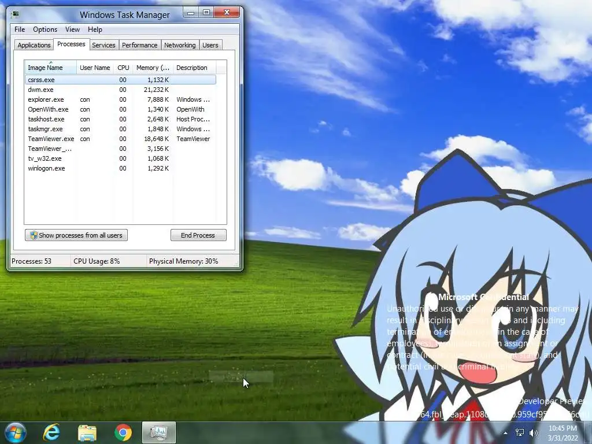Click Show processes from all users
The width and height of the screenshot is (592, 444).
[76, 235]
